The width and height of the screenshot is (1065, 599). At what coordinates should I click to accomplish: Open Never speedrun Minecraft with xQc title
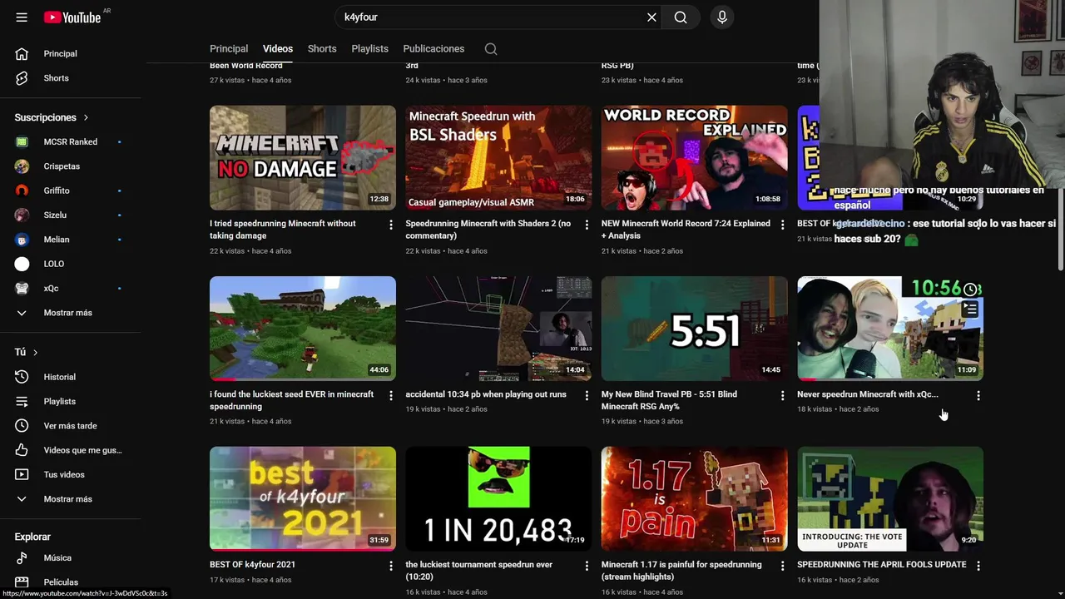(x=868, y=394)
